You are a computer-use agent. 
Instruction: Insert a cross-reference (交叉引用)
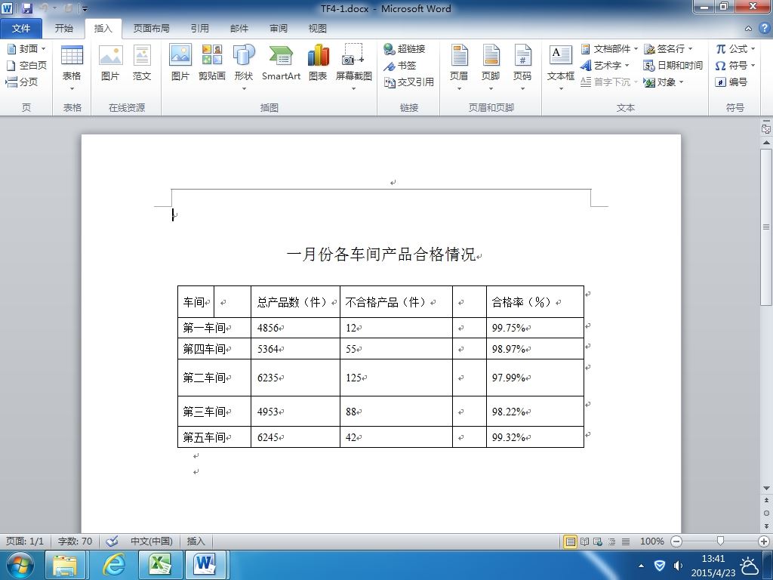pyautogui.click(x=408, y=82)
